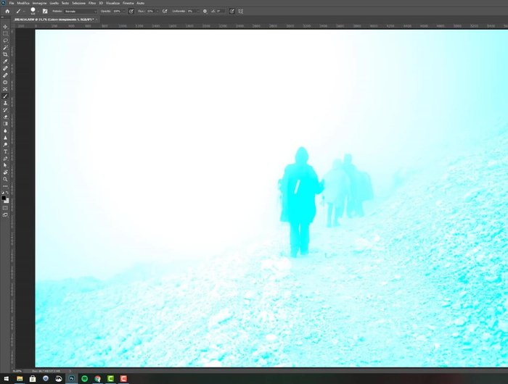Open smoothing options gear button
The image size is (508, 384).
[205, 12]
